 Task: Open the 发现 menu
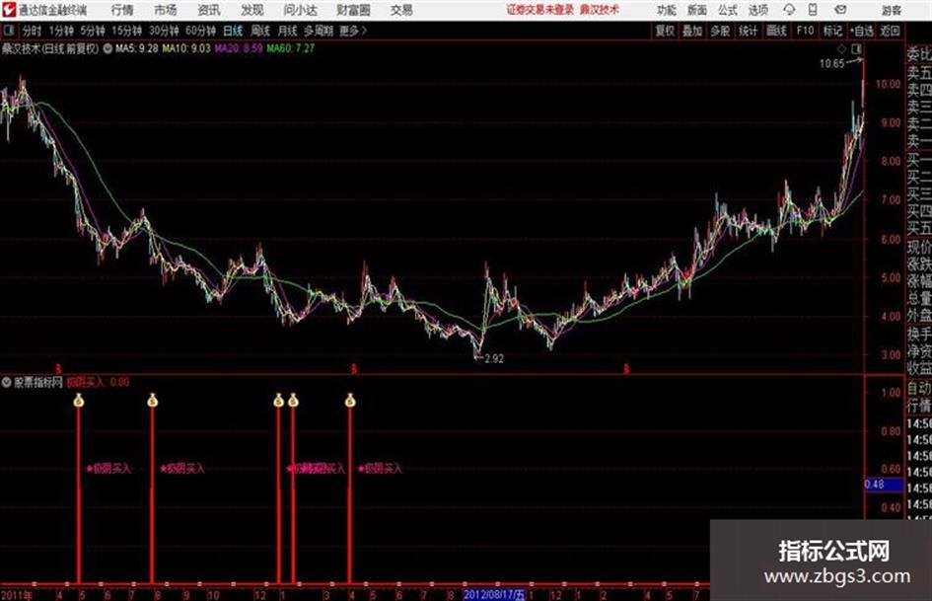[x=252, y=10]
